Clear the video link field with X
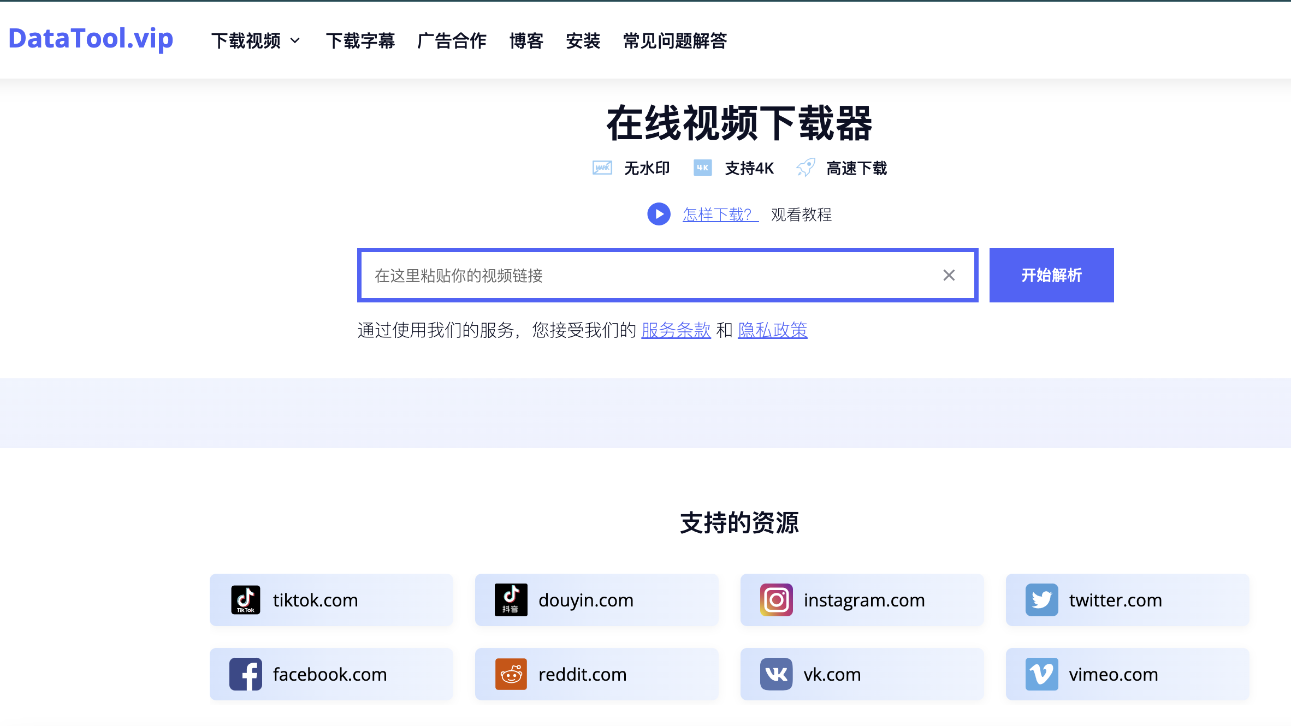Viewport: 1291px width, 726px height. [x=949, y=275]
